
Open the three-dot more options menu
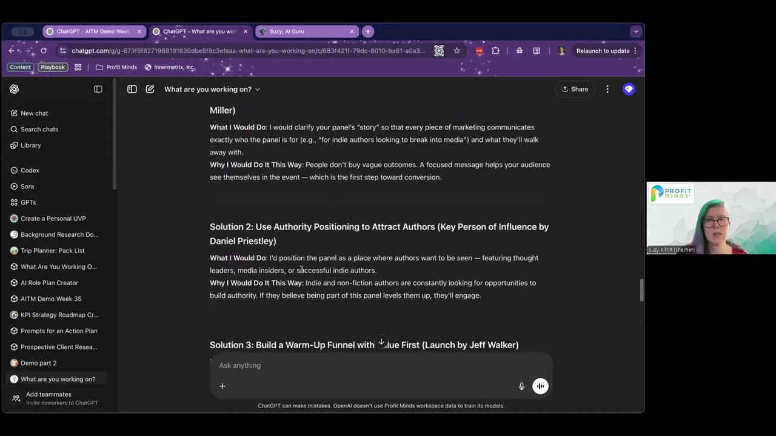(607, 89)
